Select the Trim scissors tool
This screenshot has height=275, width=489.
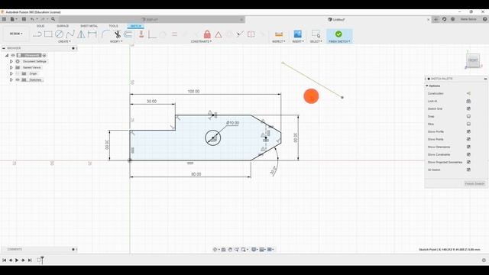(117, 34)
